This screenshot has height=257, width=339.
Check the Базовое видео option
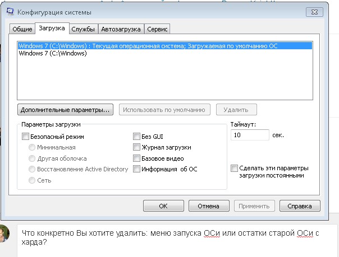[136, 158]
